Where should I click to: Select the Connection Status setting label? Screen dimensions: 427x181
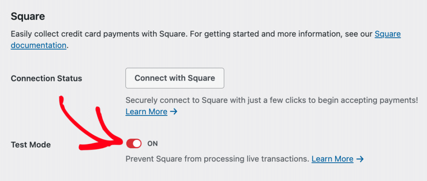(x=46, y=78)
